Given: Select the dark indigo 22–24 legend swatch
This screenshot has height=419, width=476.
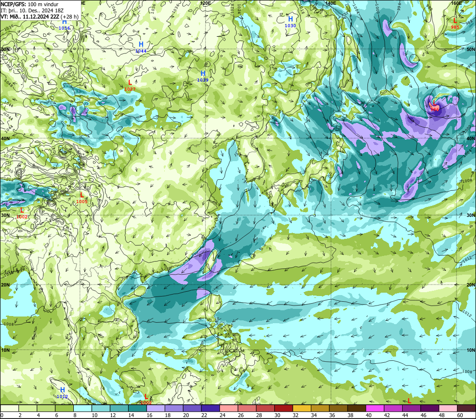Looking at the screenshot, I should pos(210,408).
